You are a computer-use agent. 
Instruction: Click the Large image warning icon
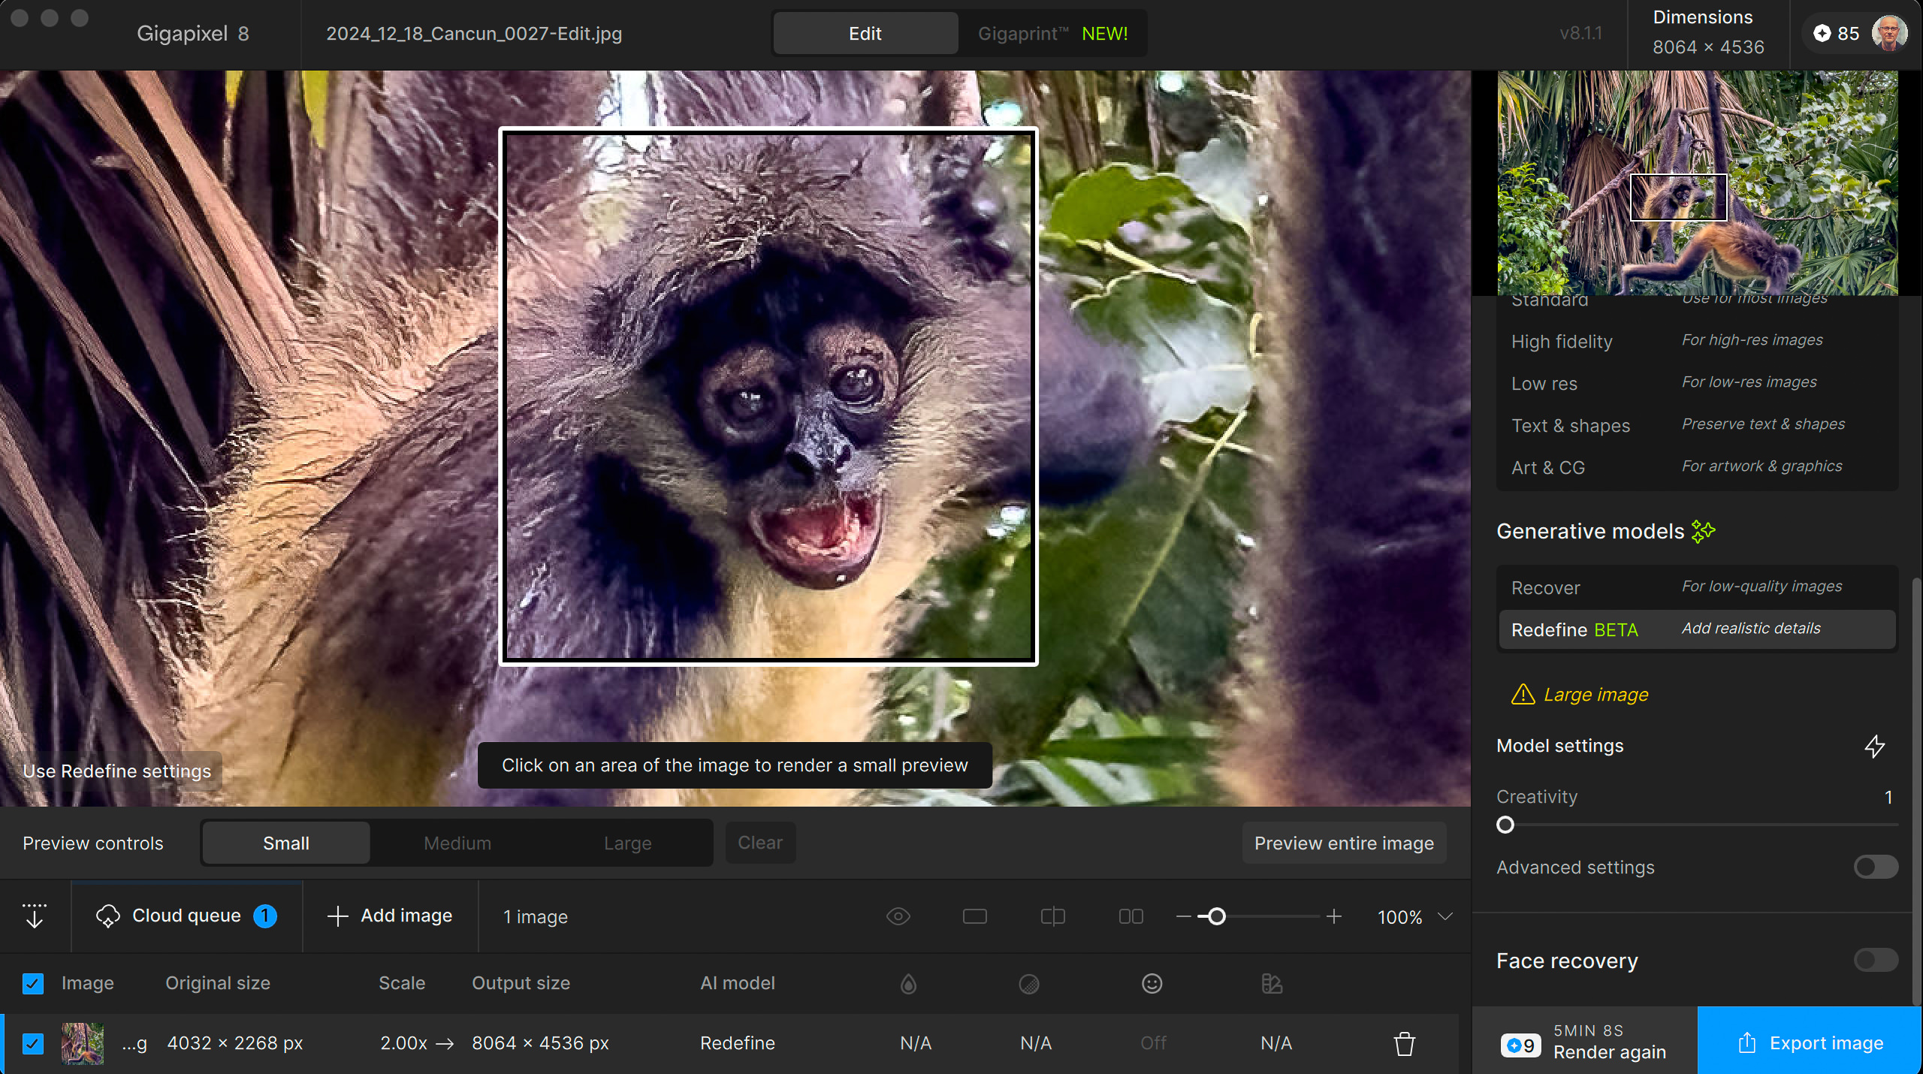(1523, 694)
